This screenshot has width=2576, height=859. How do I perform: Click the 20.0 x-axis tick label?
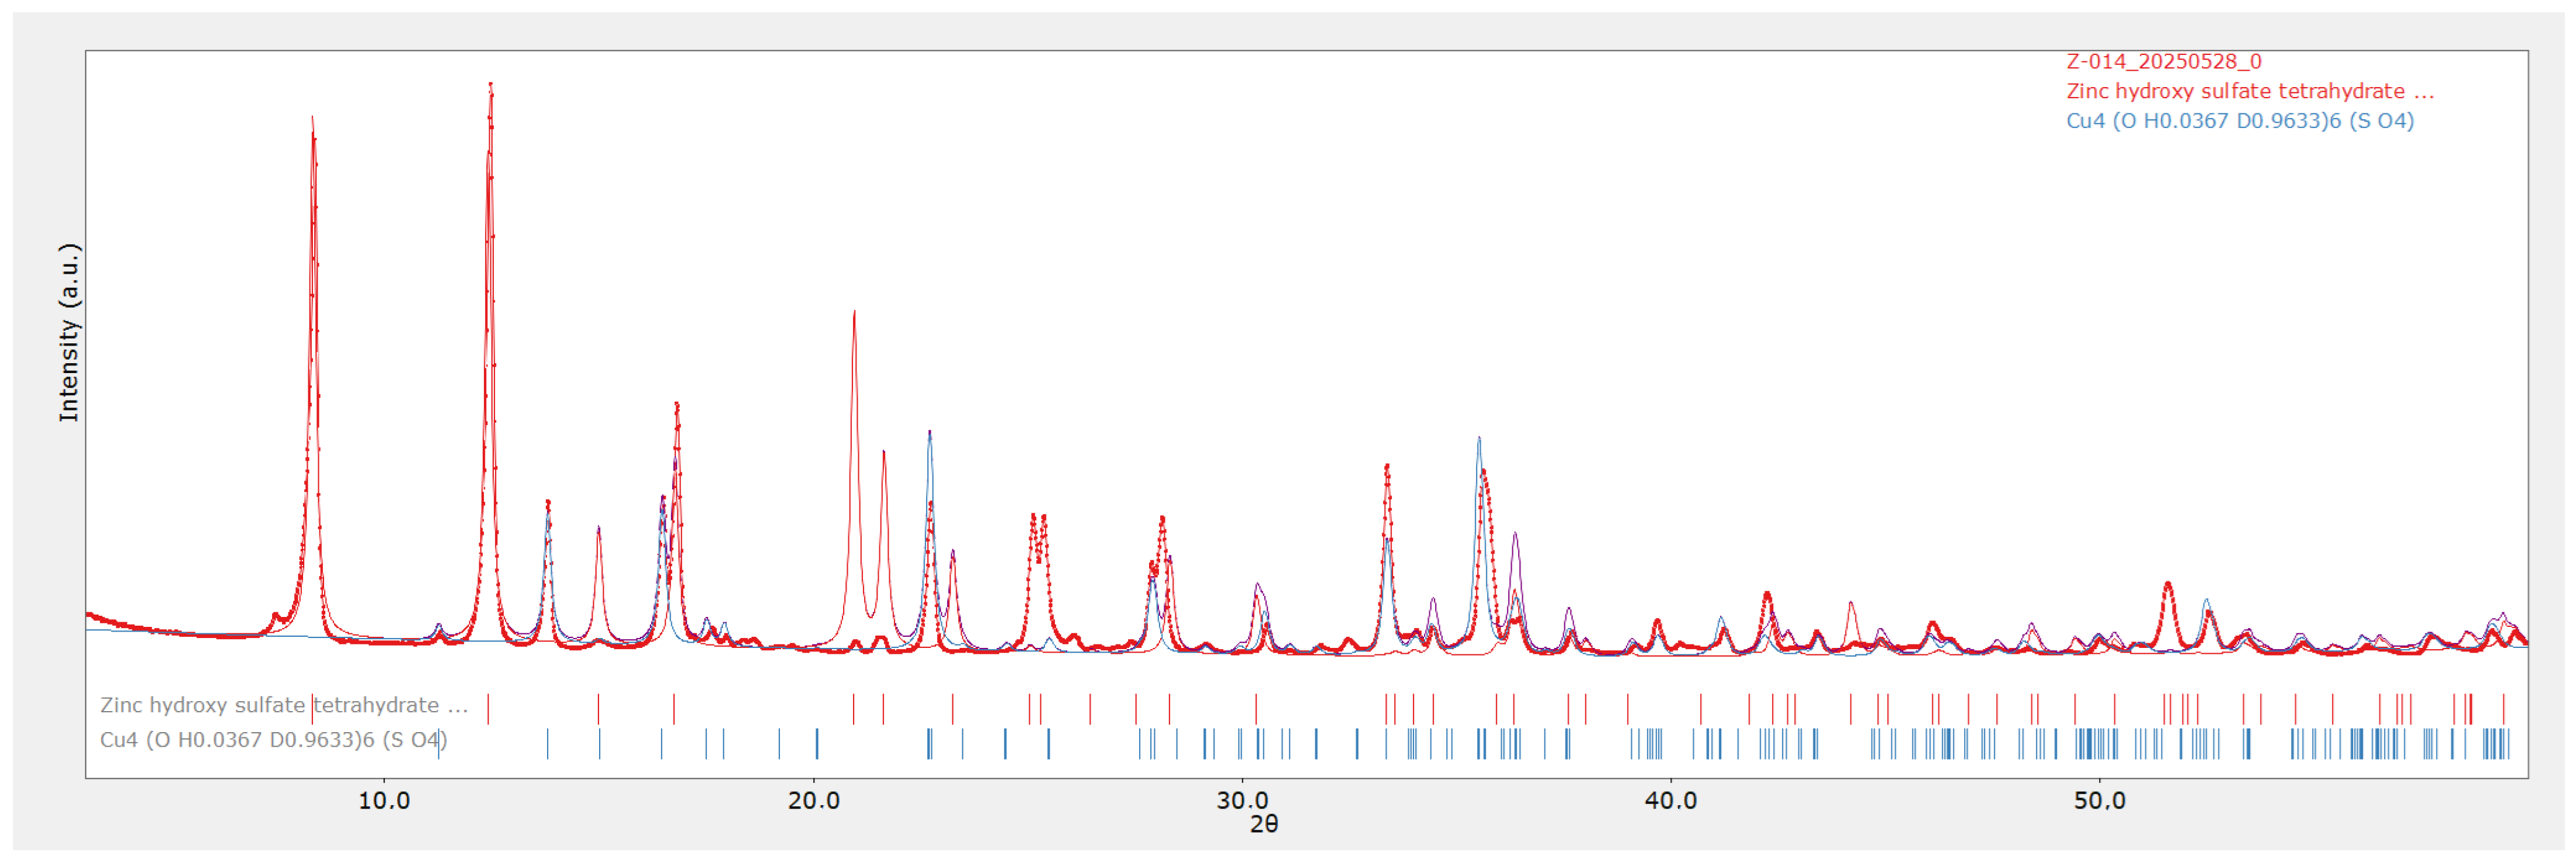point(813,801)
